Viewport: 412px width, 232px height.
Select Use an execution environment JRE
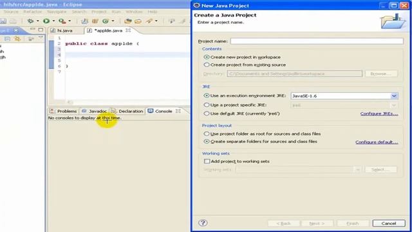207,96
